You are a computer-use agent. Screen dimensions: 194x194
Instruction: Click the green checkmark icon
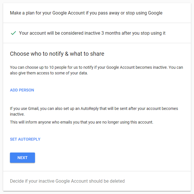(x=13, y=33)
